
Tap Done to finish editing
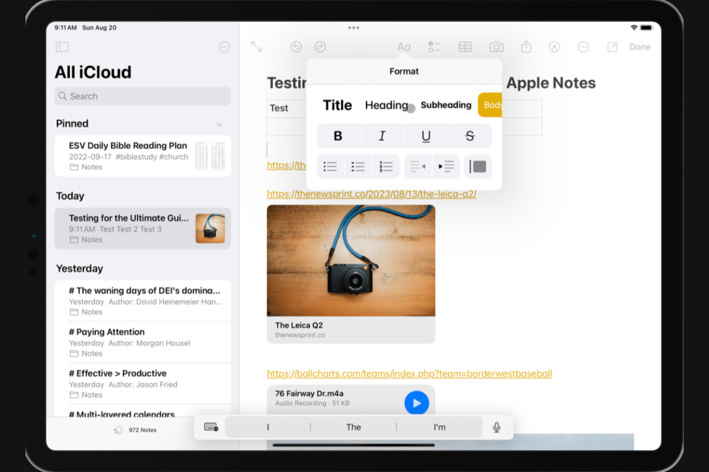click(640, 47)
